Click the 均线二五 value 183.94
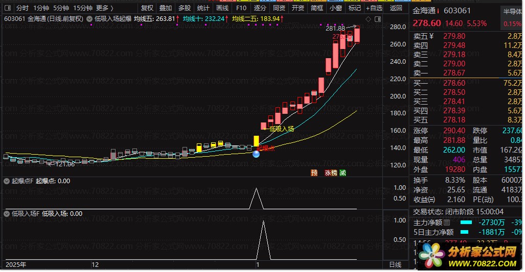 pos(270,19)
